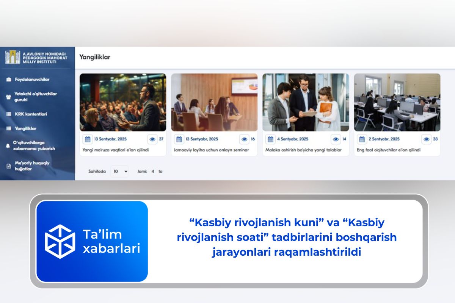The image size is (455, 303).
Task: Click the Yangiliklar page heading
Action: coord(94,57)
